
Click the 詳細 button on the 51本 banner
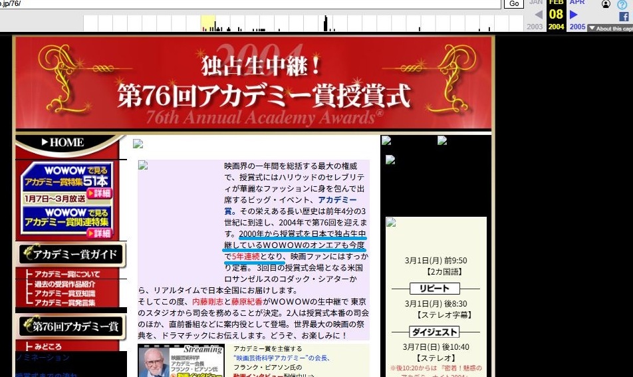click(x=102, y=193)
